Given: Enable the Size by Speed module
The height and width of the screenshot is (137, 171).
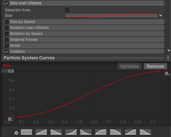Looking at the screenshot, I should coord(7,22).
